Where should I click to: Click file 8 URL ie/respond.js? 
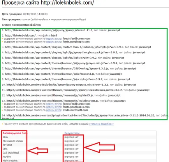click(x=49, y=74)
